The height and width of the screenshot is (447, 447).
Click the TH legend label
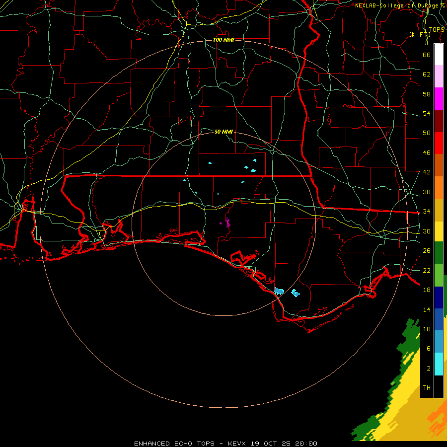[427, 387]
